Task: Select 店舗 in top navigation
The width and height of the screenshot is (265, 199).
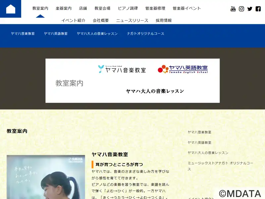Action: tap(83, 8)
